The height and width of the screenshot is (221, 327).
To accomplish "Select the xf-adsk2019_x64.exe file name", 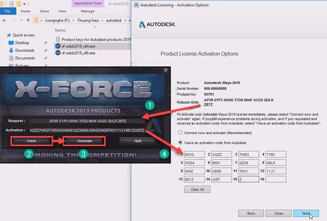I will 78,46.
